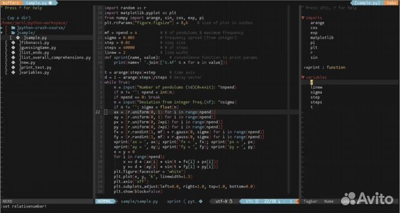Click the Python icon in the sample.py buffer tab

pos(50,3)
